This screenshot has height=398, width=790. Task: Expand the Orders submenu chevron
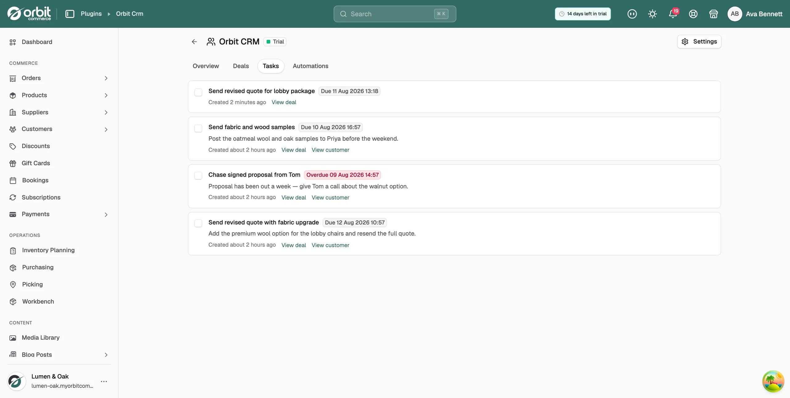[106, 78]
